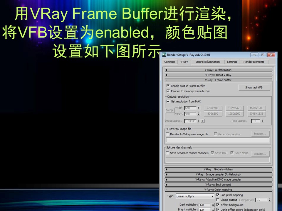282x211 pixels.
Task: Choose the 1600x1200 resolution preset
Action: [x=256, y=108]
